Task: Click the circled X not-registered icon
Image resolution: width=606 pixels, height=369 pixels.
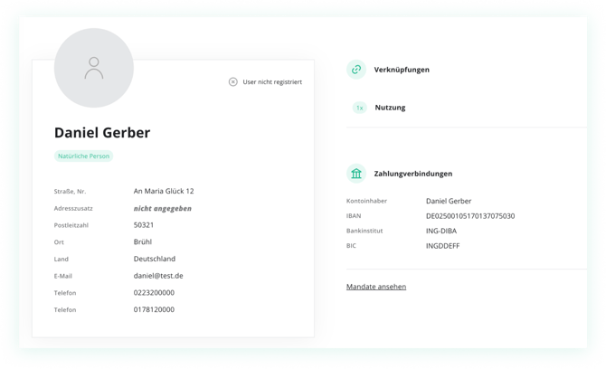Action: coord(233,82)
